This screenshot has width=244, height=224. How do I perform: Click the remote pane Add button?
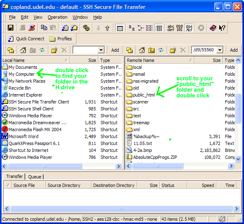234,50
